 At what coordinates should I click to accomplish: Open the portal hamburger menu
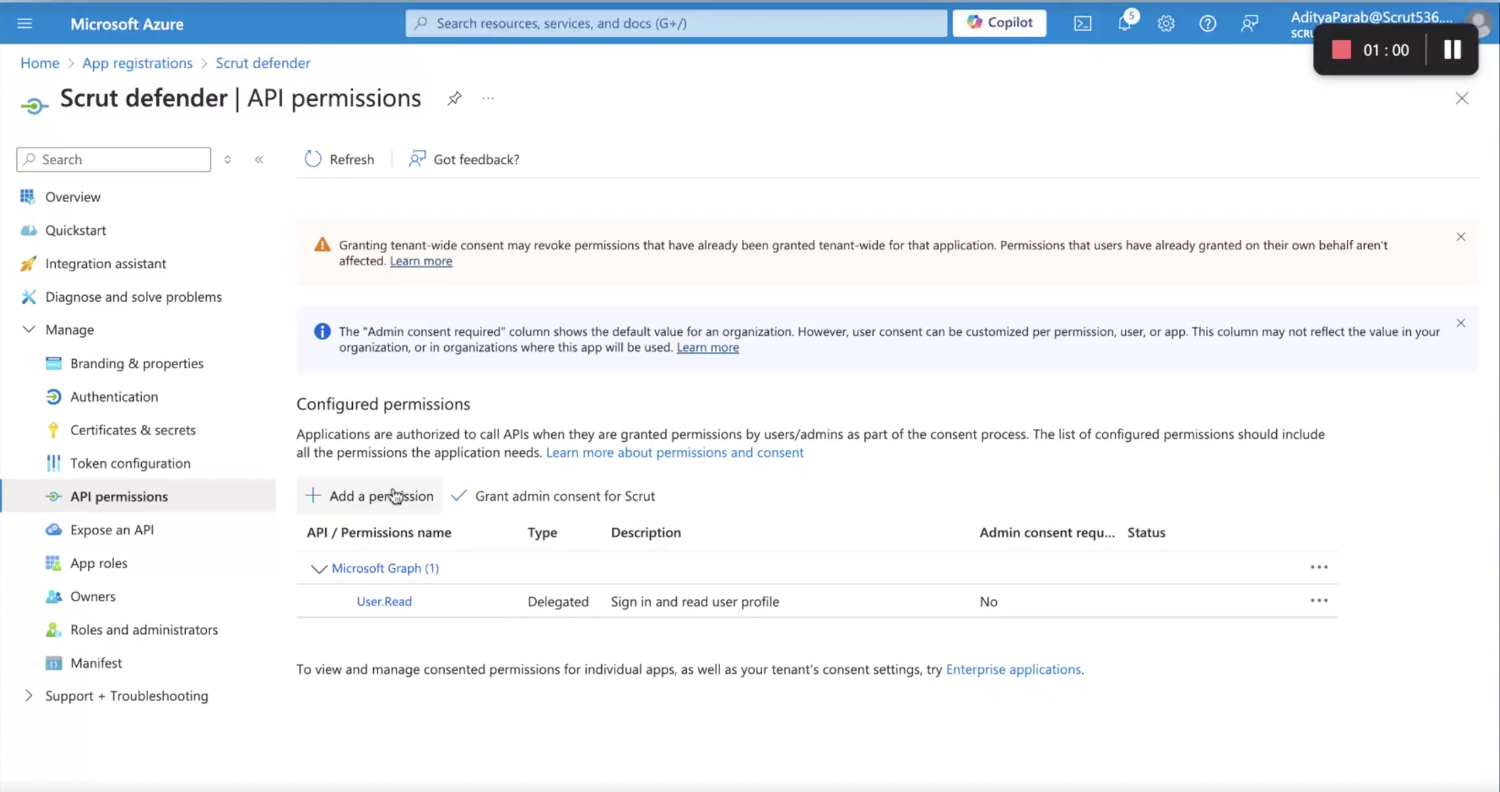click(25, 23)
